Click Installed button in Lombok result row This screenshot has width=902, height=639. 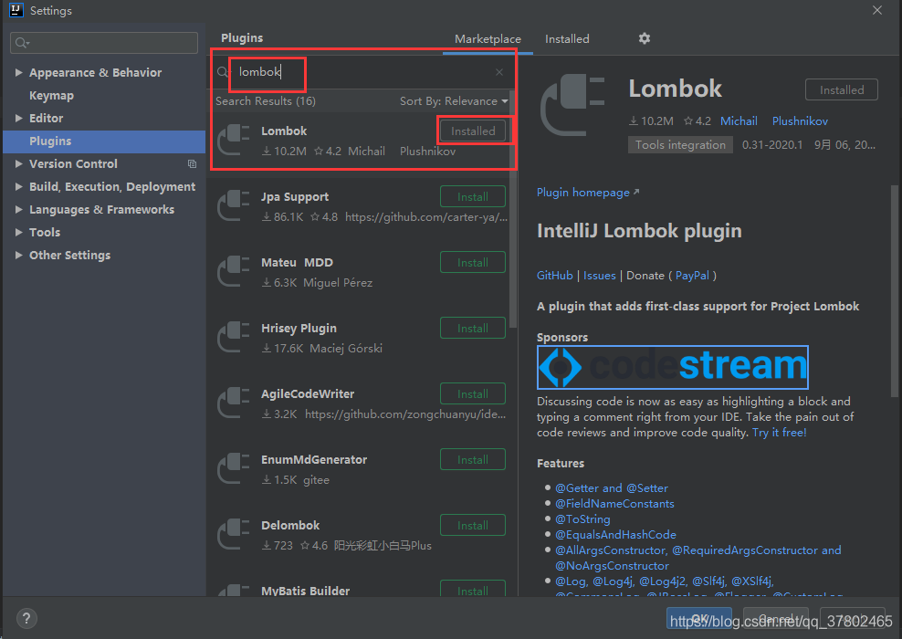click(x=473, y=131)
